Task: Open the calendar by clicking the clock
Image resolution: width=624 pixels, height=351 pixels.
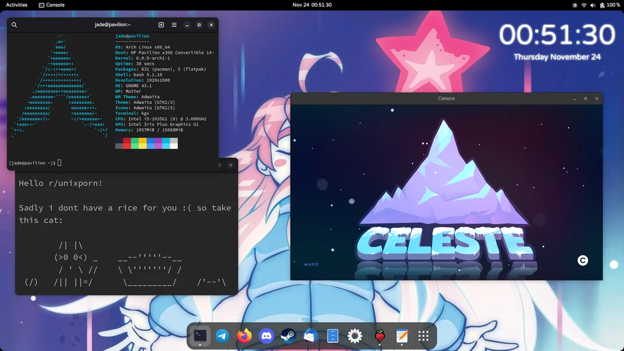Action: tap(312, 5)
